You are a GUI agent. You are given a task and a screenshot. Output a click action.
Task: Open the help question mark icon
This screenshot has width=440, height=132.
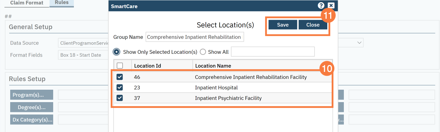321,5
